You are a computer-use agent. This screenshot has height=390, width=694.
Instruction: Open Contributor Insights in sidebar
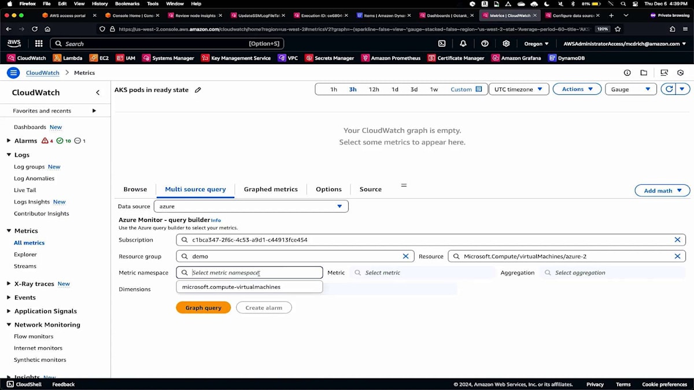(x=42, y=214)
